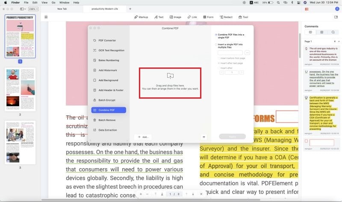Select insert before first page option
This screenshot has height=202, width=342.
[x=232, y=58]
